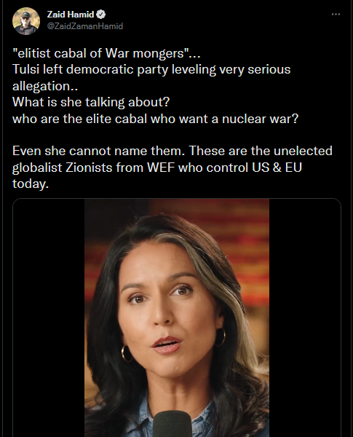Click the microphone at the video's bottom
The image size is (353, 437).
172,424
